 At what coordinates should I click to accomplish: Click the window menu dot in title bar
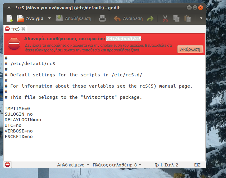[9, 7]
